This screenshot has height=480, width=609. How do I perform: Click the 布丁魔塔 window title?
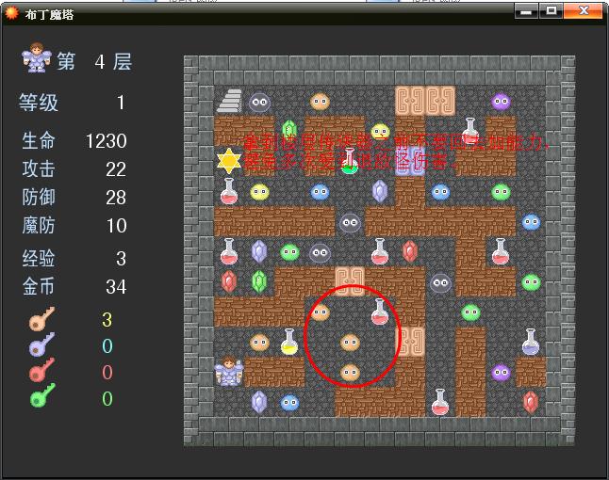49,15
